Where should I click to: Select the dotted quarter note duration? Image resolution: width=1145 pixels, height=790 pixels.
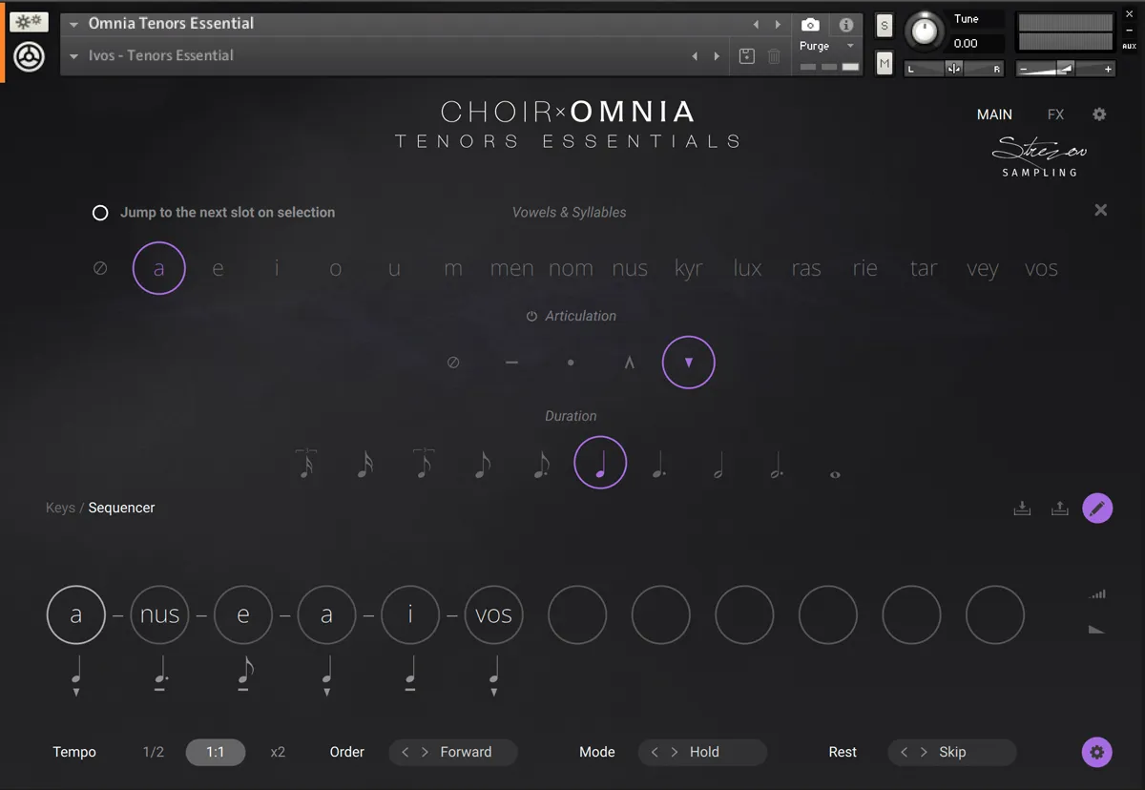coord(658,464)
